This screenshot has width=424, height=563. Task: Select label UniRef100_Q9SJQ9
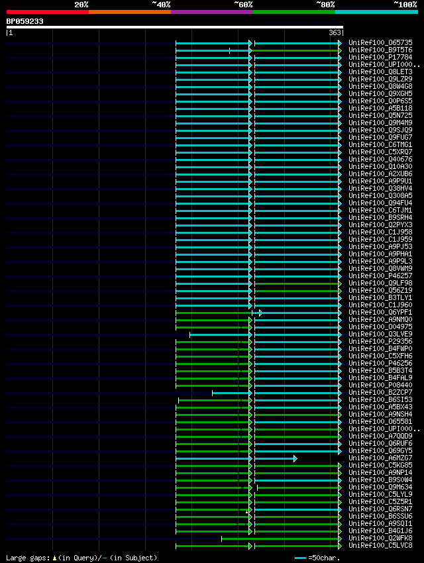point(380,130)
